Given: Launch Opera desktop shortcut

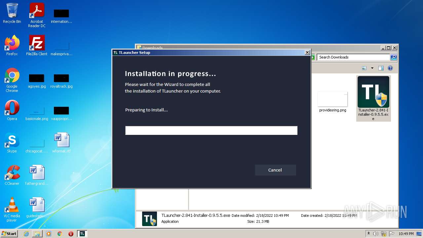Looking at the screenshot, I should click(x=12, y=110).
